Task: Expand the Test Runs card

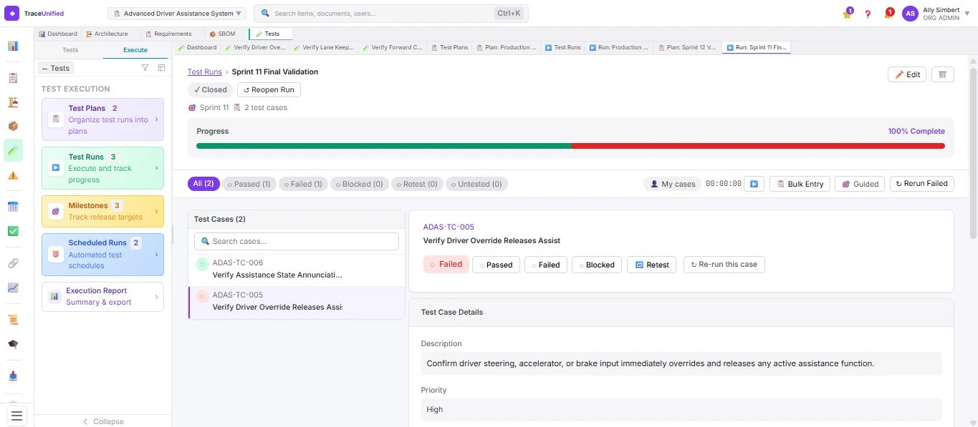Action: click(x=102, y=168)
